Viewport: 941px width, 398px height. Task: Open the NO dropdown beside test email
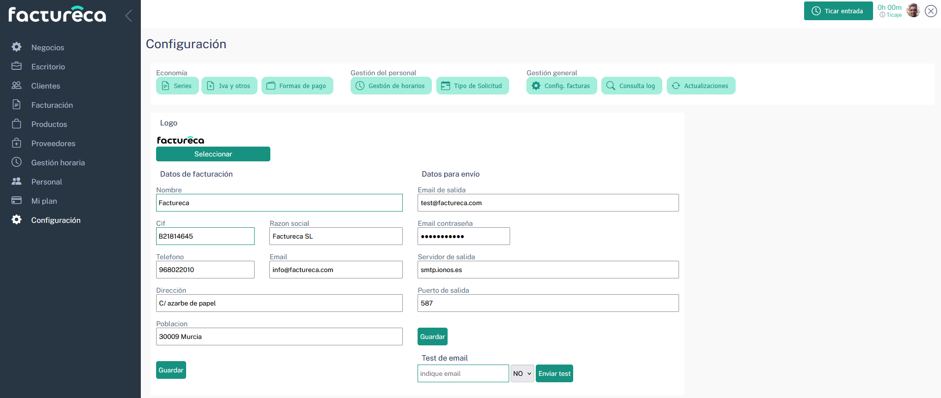coord(522,373)
